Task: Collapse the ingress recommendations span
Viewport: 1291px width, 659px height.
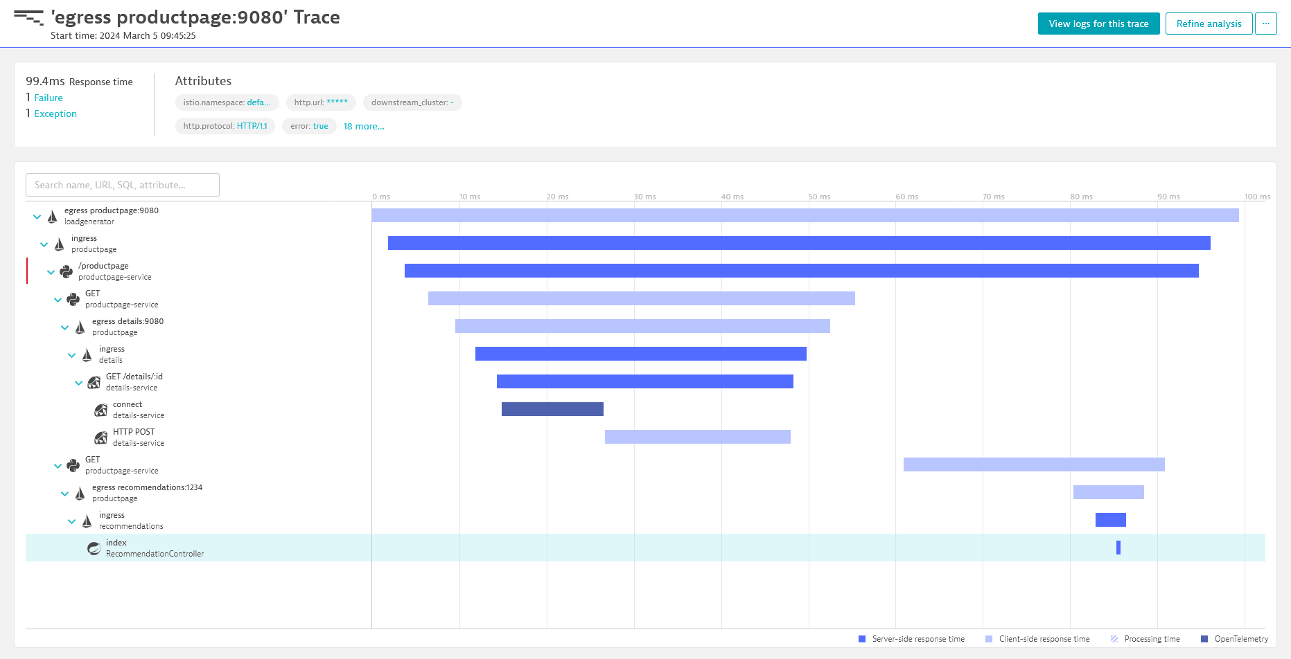Action: [72, 521]
